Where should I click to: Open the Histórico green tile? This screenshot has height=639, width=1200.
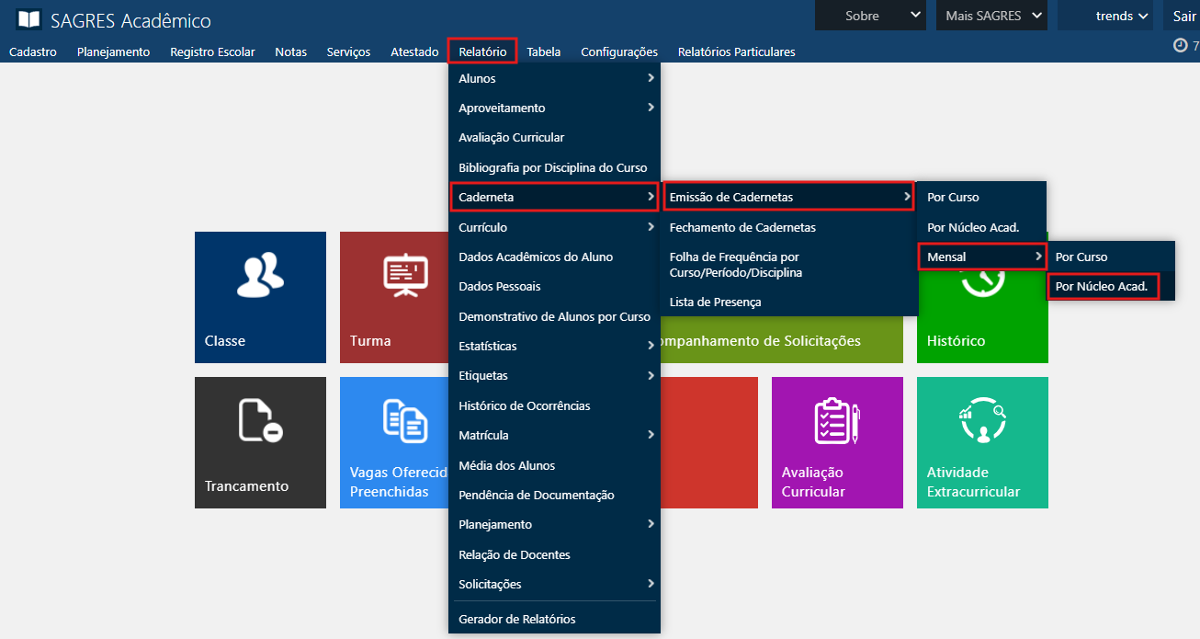982,313
